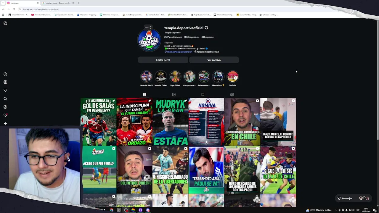379x213 pixels.
Task: Create new post with plus icon
Action: [5, 123]
